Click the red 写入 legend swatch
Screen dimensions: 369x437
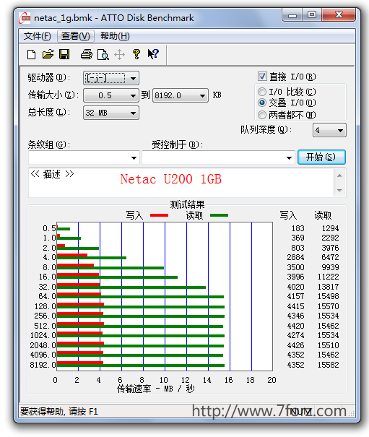pyautogui.click(x=159, y=215)
